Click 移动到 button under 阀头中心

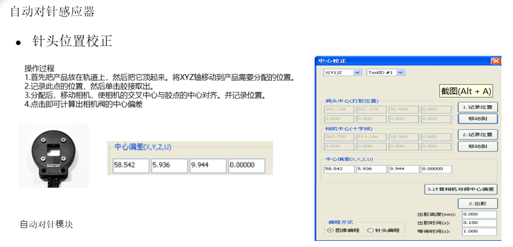(x=478, y=119)
